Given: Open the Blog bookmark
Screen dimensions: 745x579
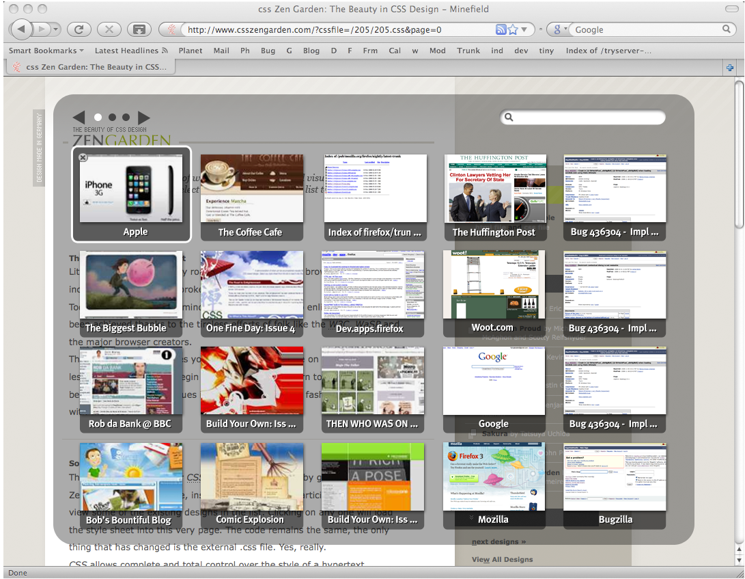Looking at the screenshot, I should coord(311,51).
